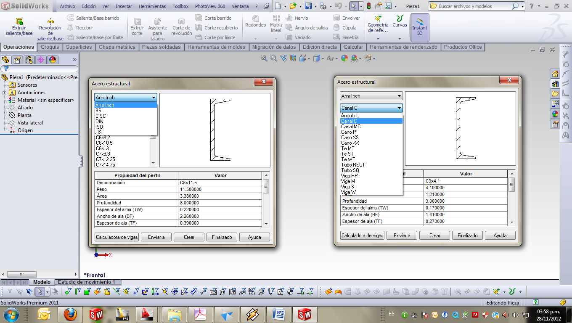This screenshot has width=572, height=323.
Task: Select Sensores in feature tree
Action: click(27, 85)
